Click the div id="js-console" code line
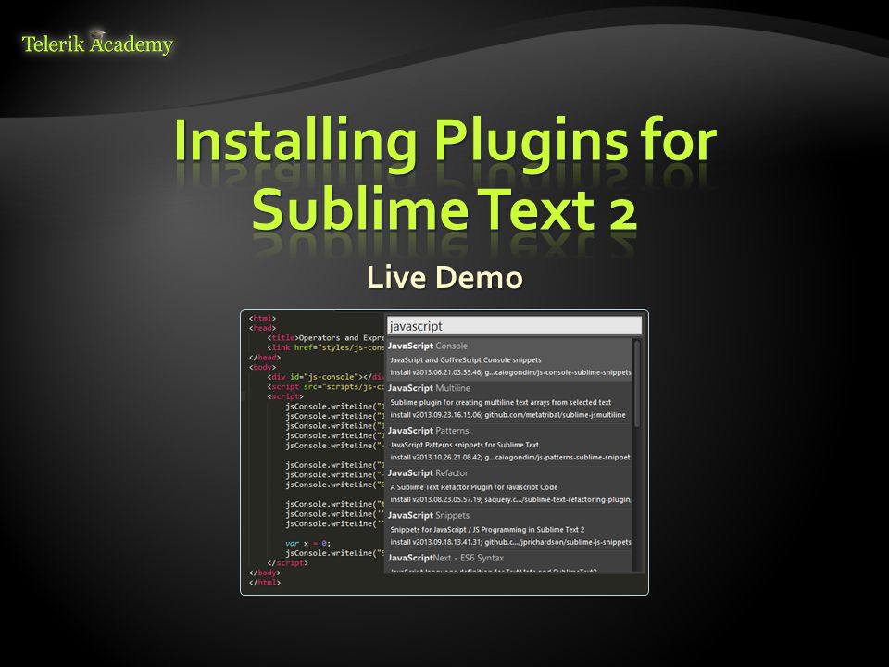The image size is (889, 667). [x=325, y=377]
